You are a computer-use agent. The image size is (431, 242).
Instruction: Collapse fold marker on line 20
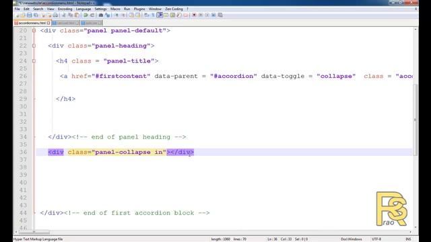[34, 30]
